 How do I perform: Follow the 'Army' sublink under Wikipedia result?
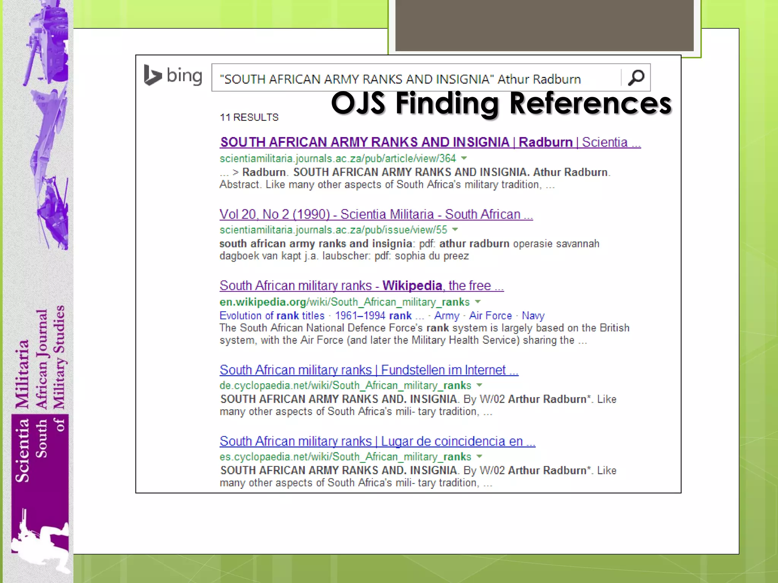tap(447, 315)
